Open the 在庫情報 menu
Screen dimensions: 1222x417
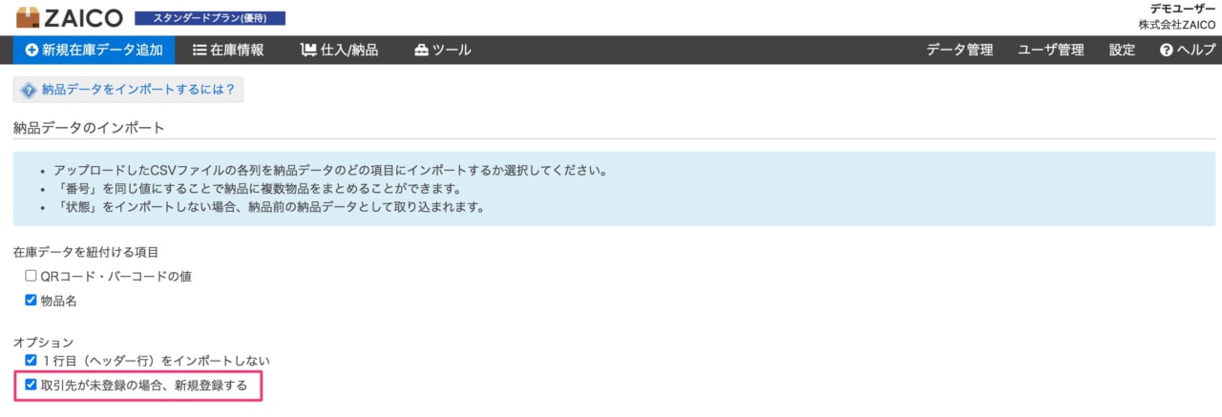click(x=228, y=50)
